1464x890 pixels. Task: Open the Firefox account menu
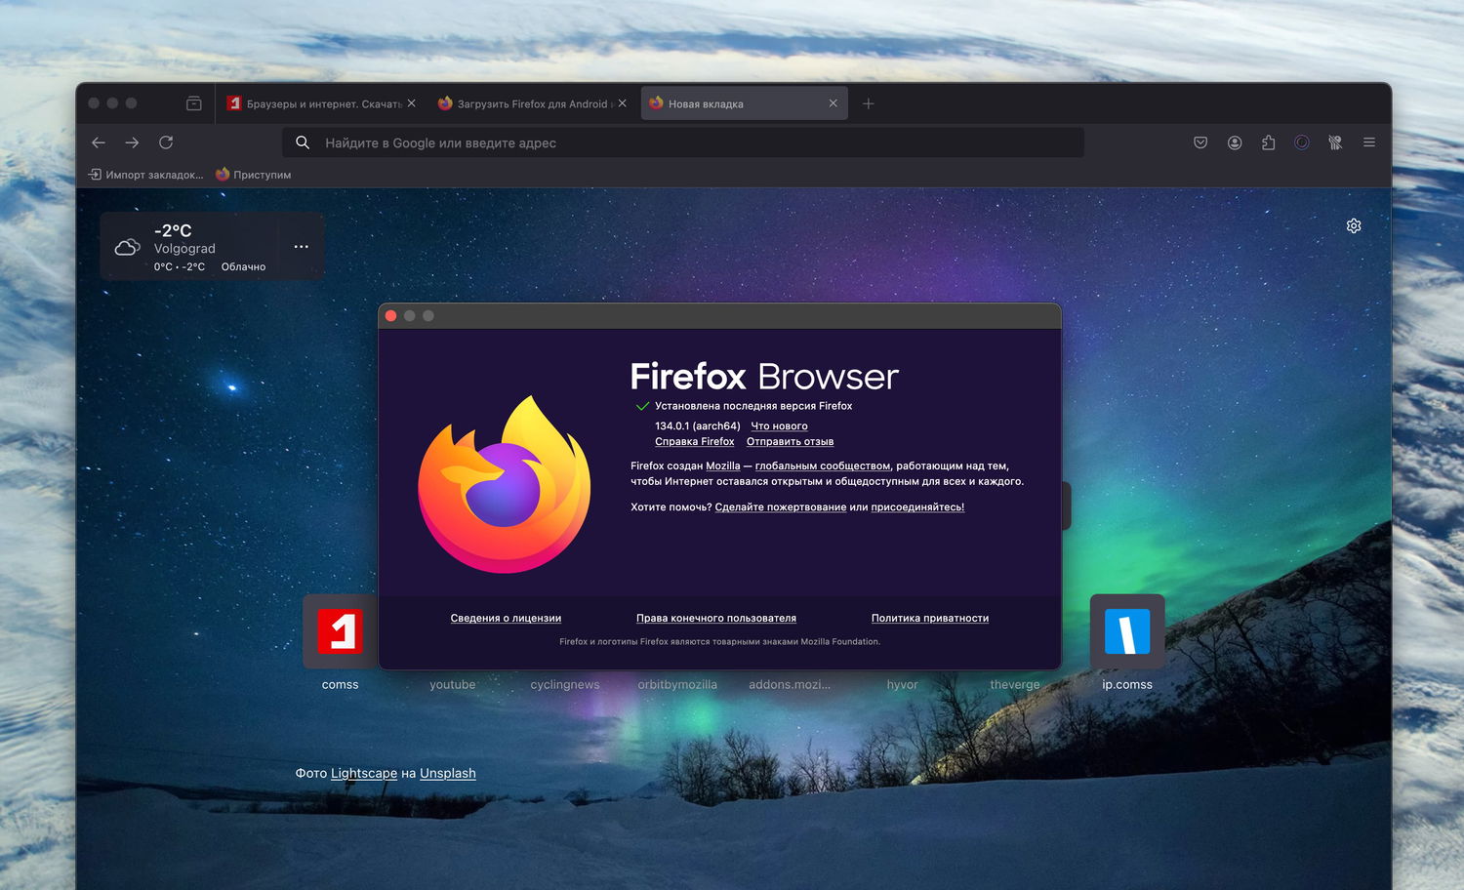pyautogui.click(x=1235, y=142)
